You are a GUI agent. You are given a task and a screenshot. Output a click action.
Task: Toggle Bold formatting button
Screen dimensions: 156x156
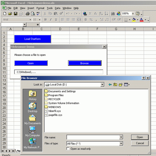click(x=46, y=20)
